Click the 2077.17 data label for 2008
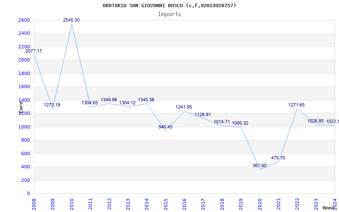This screenshot has height=212, width=339. [34, 51]
